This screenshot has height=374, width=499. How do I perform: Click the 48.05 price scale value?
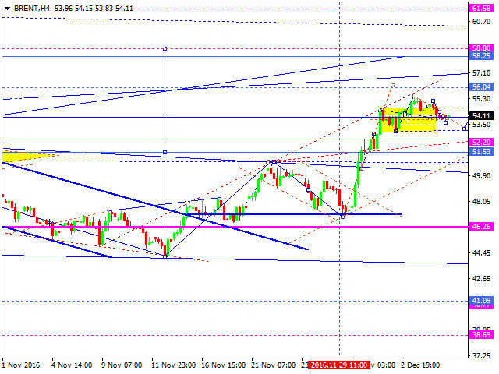[x=481, y=201]
